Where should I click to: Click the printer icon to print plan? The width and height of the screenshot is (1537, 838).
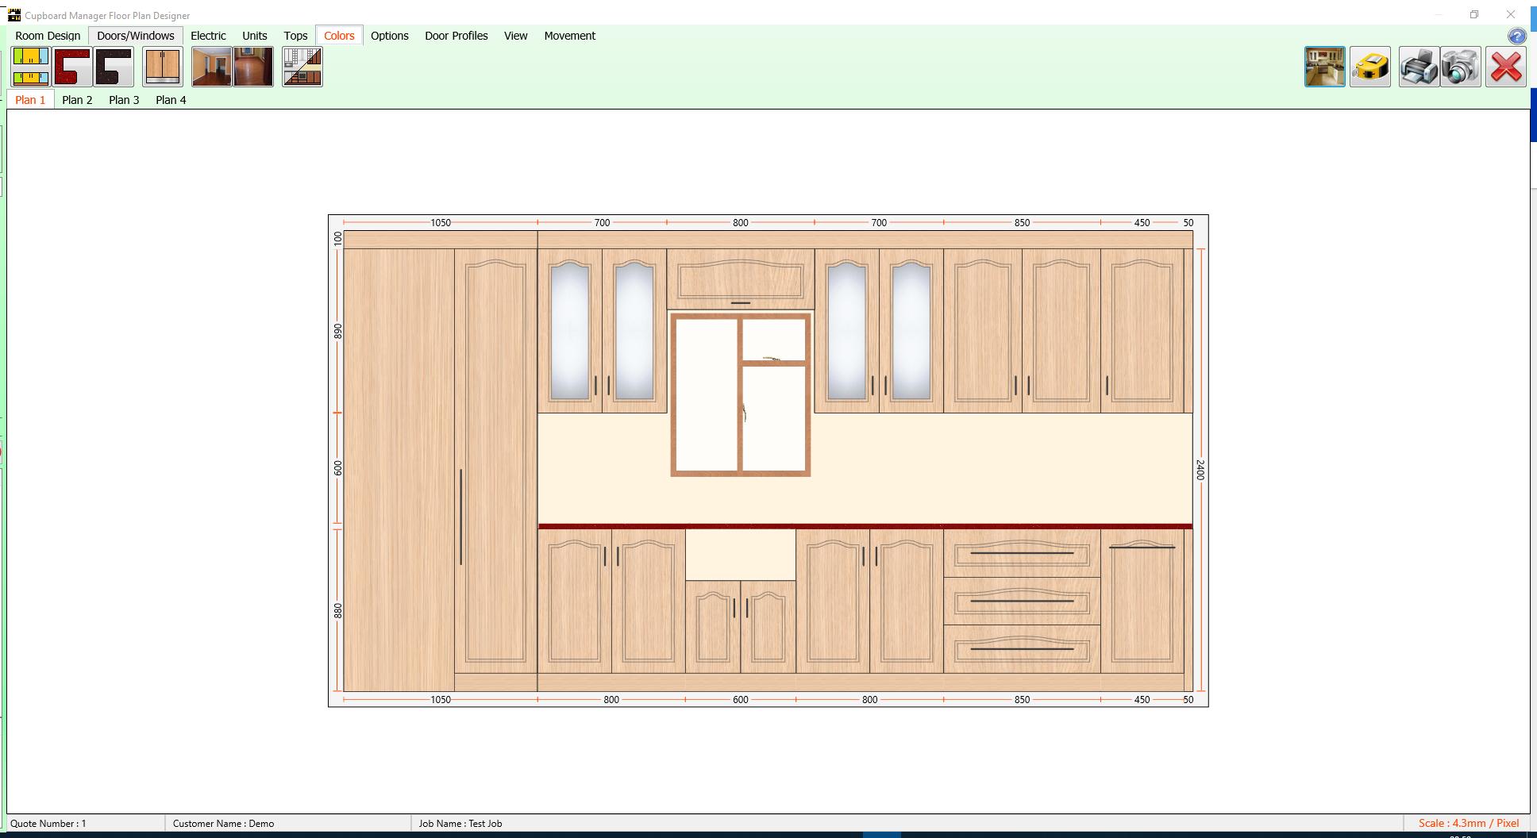pyautogui.click(x=1420, y=67)
